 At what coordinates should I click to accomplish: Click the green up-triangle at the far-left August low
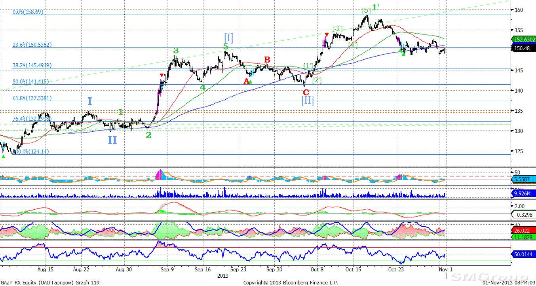[4, 157]
